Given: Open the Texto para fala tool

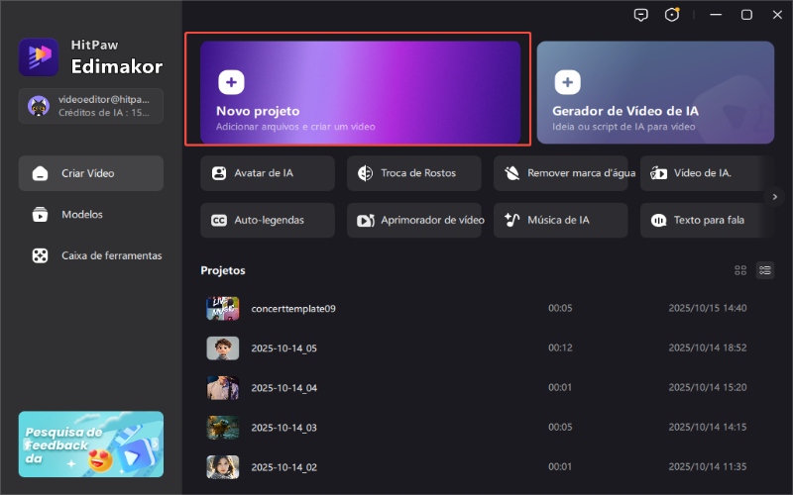Looking at the screenshot, I should (707, 220).
